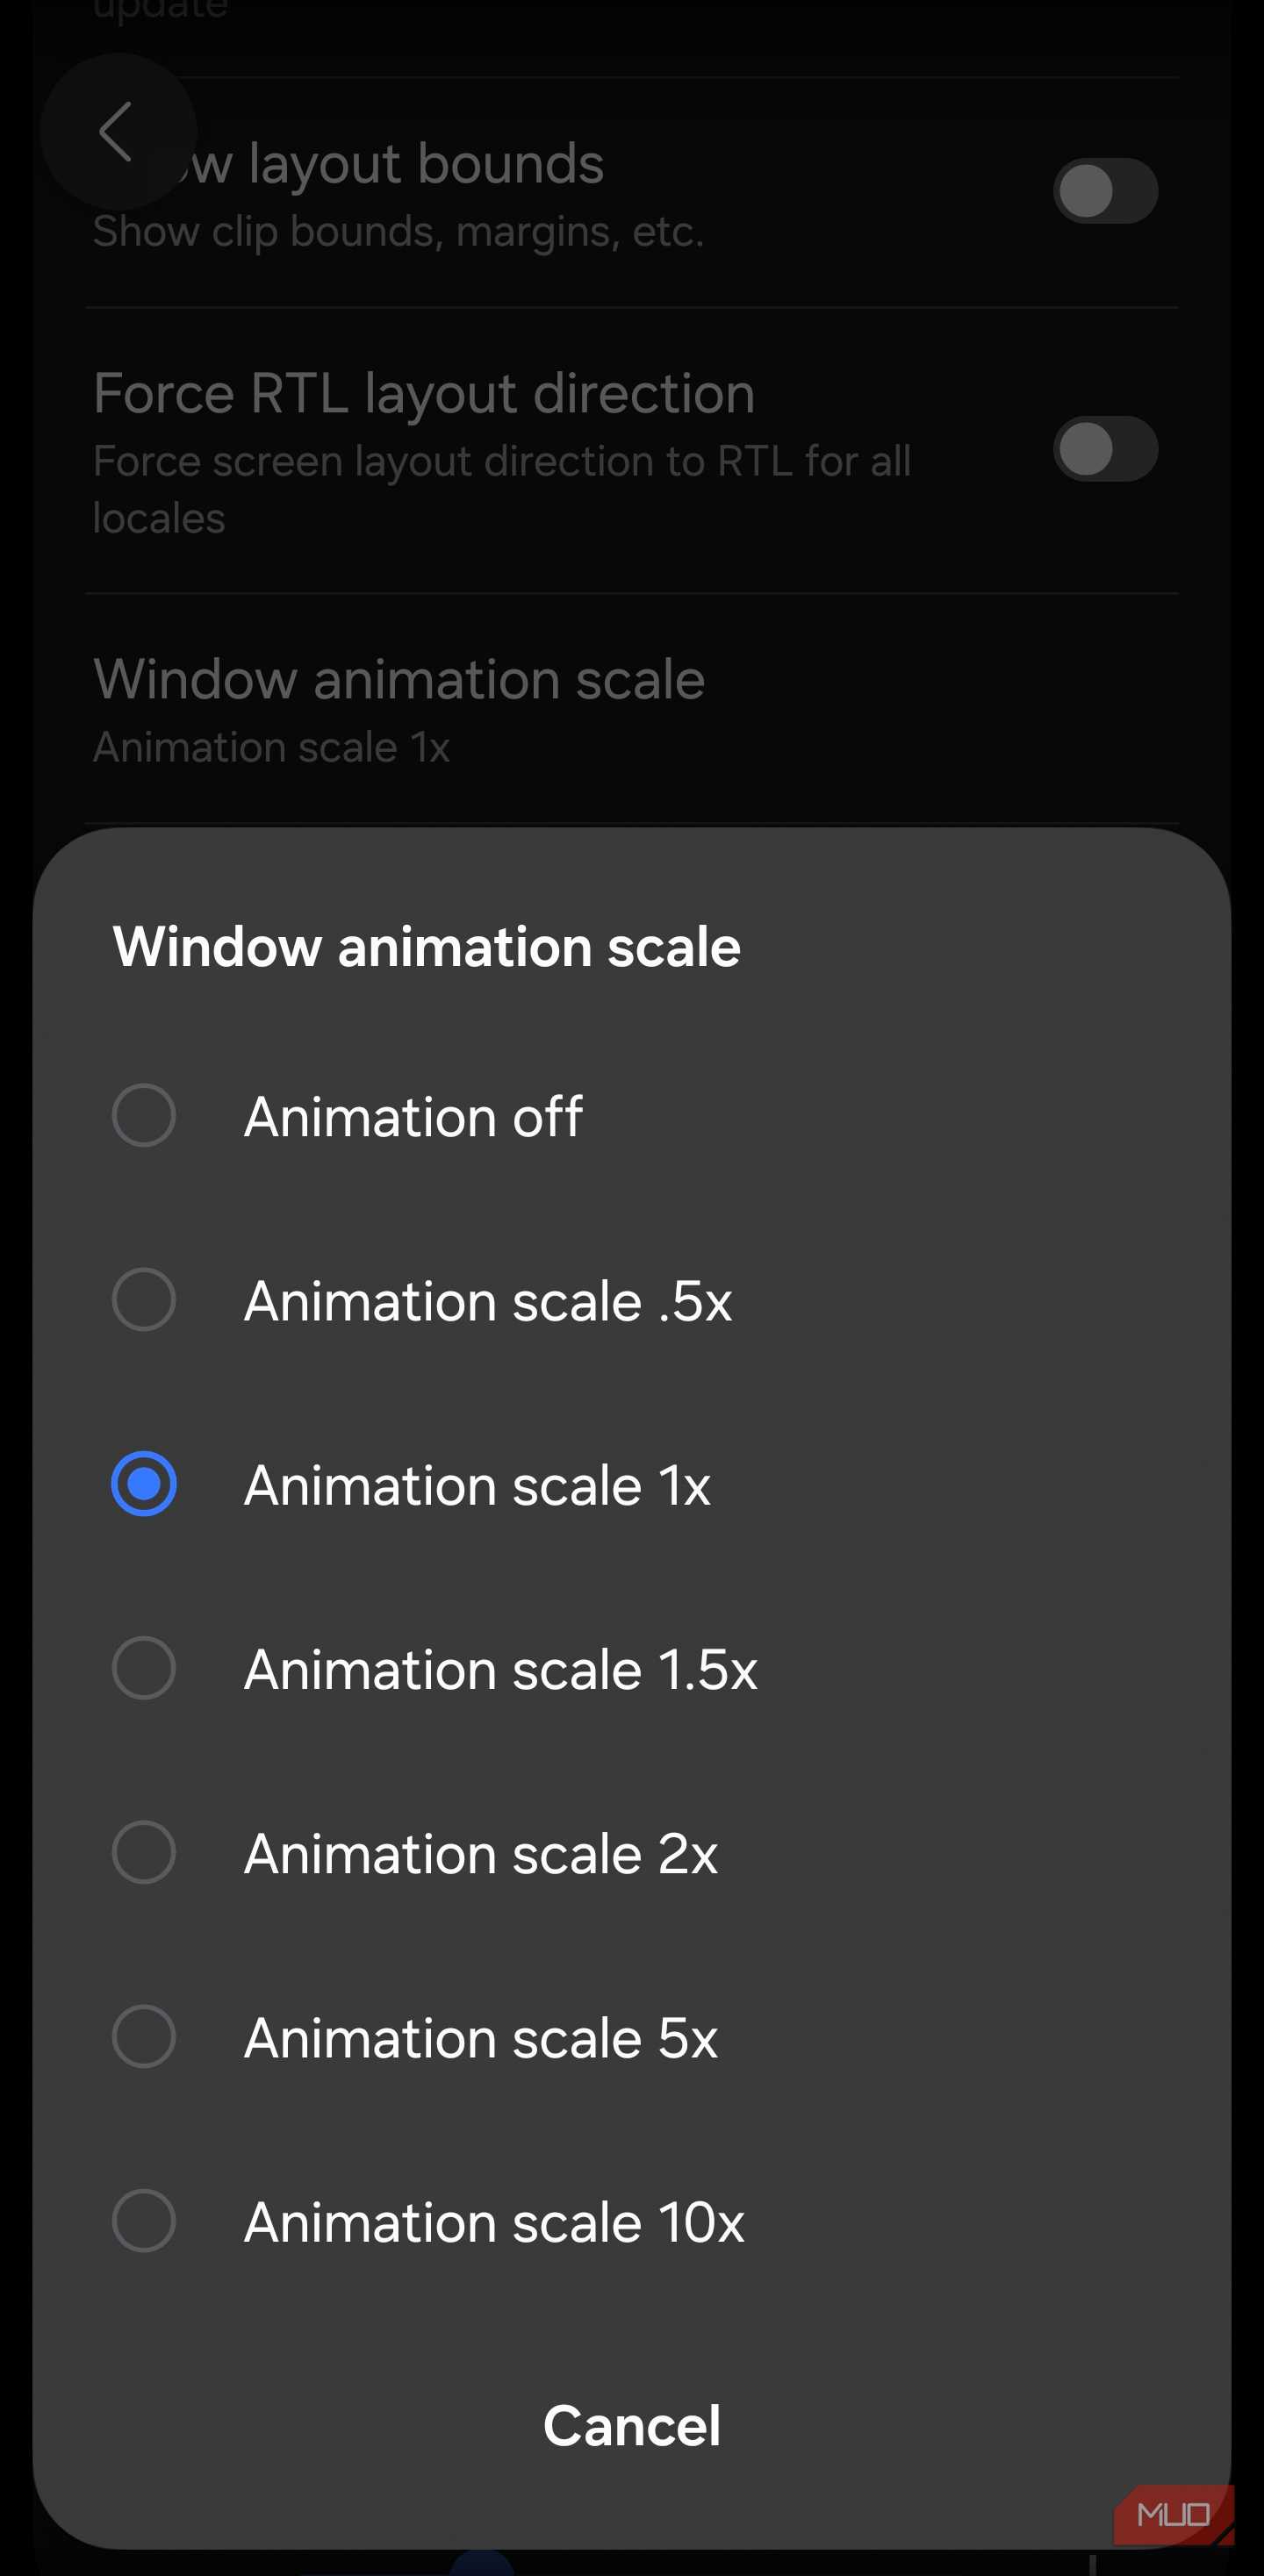Enable the Force RTL layout direction switch

(x=1104, y=449)
